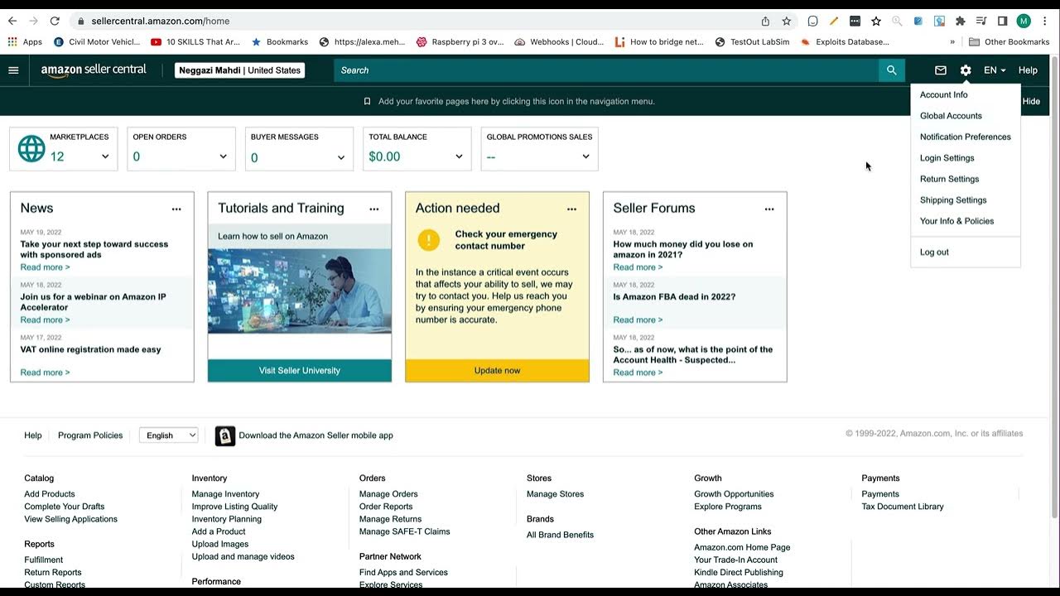Reload the page in browser
Viewport: 1060px width, 596px height.
click(55, 21)
